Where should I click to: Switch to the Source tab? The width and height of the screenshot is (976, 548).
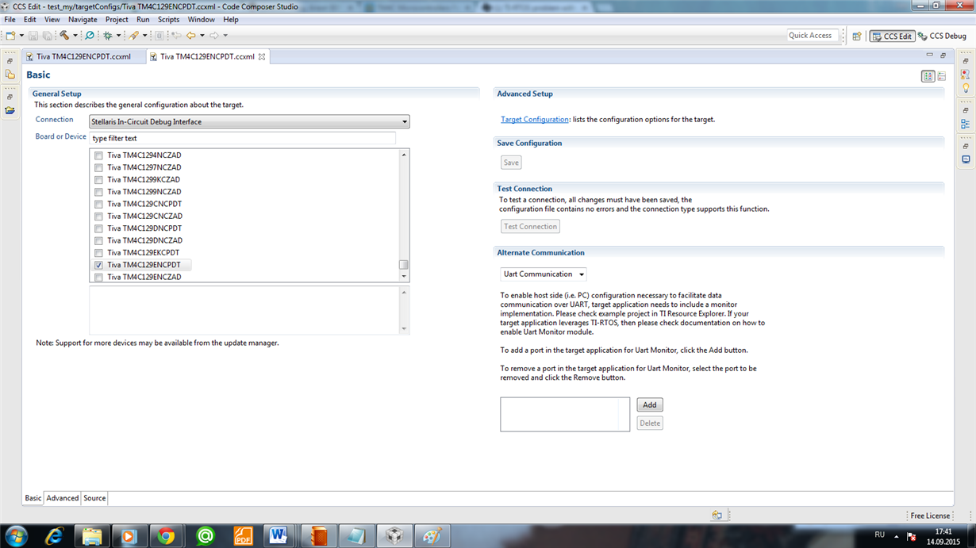94,498
